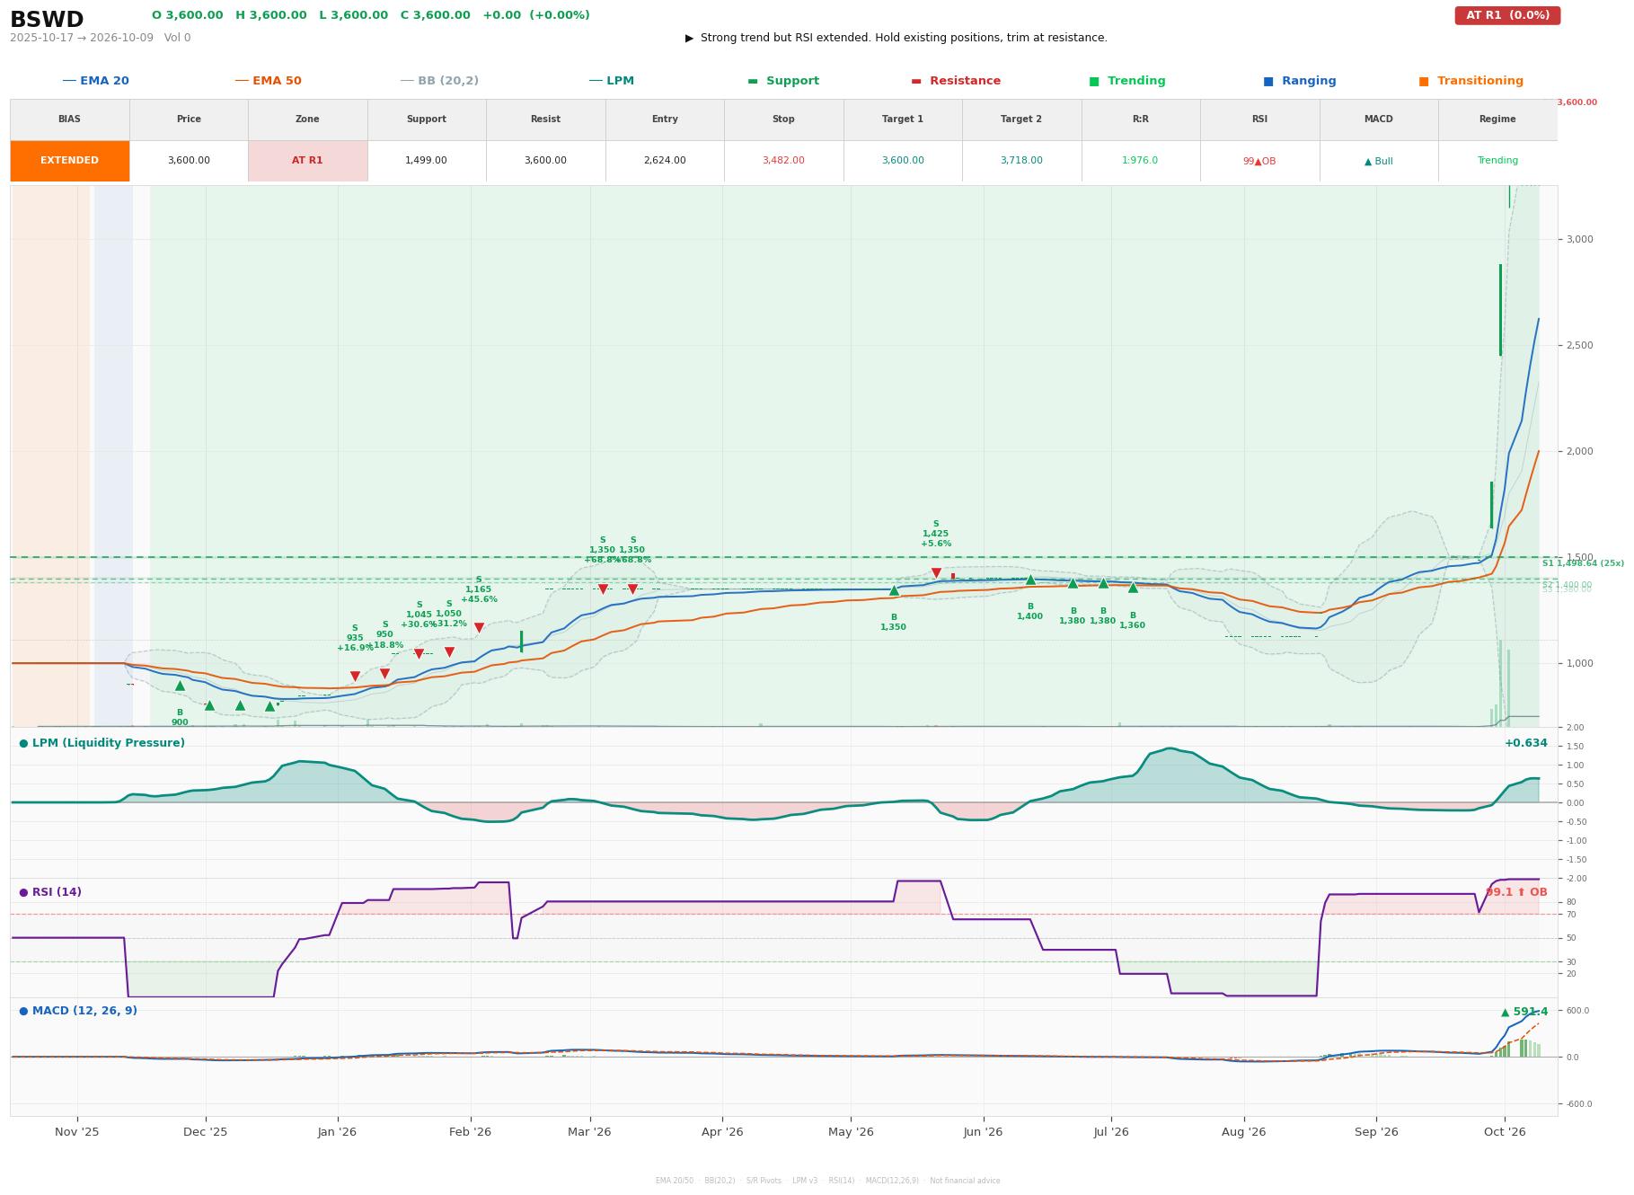Click the EMA 20 legend entry
Screen dimensions: 1634x1195
coord(95,81)
